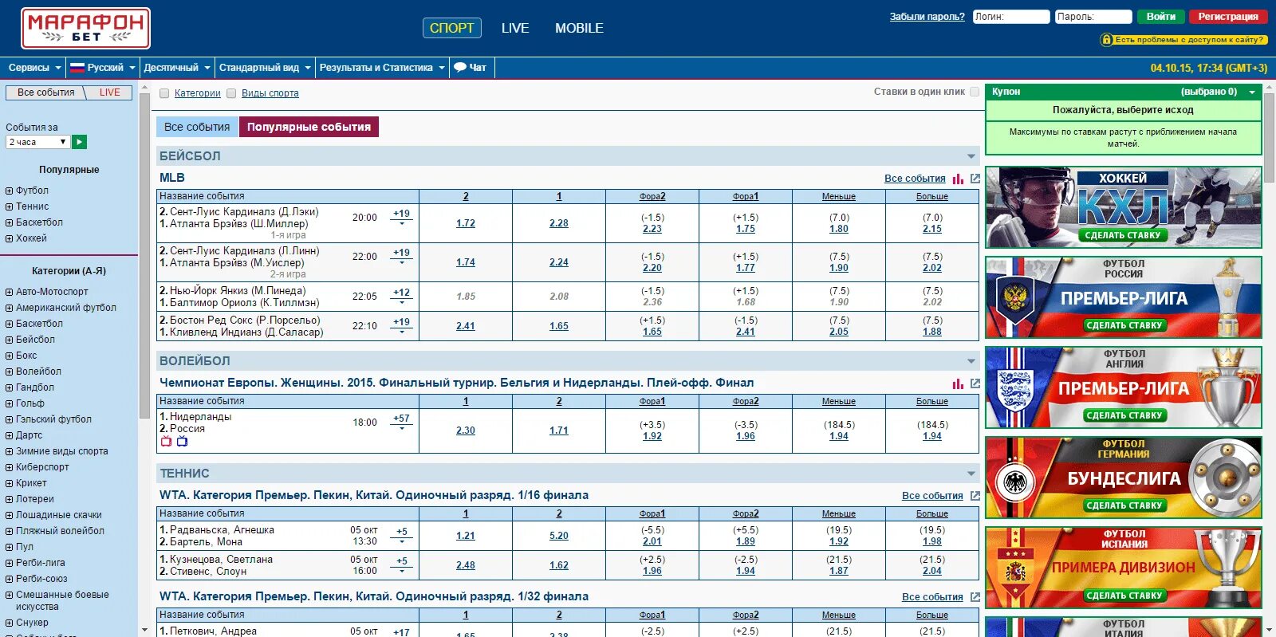The height and width of the screenshot is (637, 1276).
Task: Switch to СПОРТ tab
Action: click(x=451, y=28)
